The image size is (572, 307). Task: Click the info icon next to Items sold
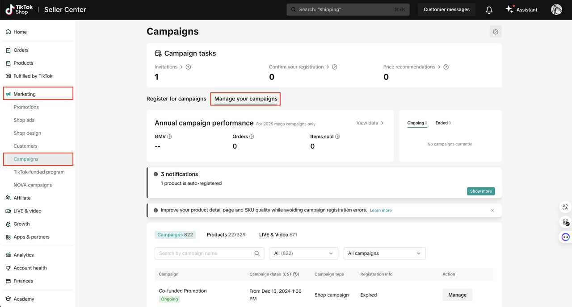[x=337, y=137]
